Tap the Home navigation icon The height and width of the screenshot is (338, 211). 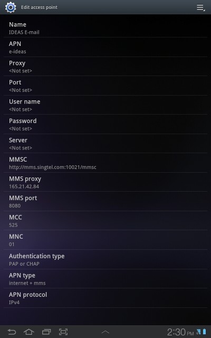click(29, 332)
